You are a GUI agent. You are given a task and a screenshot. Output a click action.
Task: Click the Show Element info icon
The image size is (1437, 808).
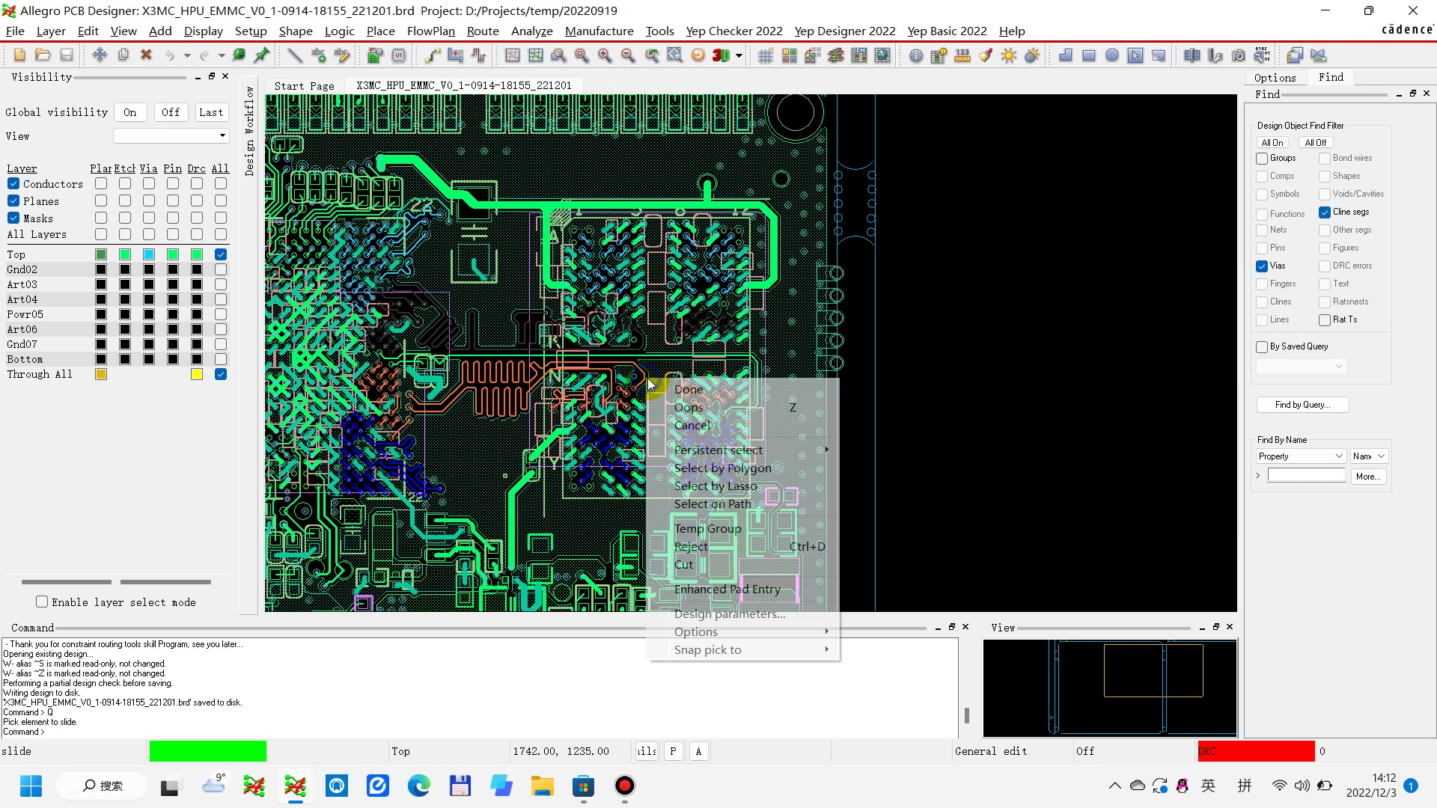pyautogui.click(x=916, y=55)
